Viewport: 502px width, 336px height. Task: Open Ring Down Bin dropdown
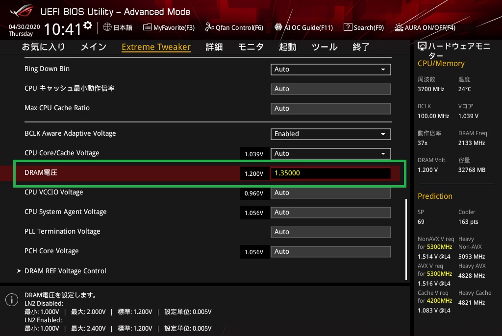pos(331,70)
